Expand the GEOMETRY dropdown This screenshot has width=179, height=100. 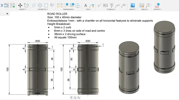43,9
